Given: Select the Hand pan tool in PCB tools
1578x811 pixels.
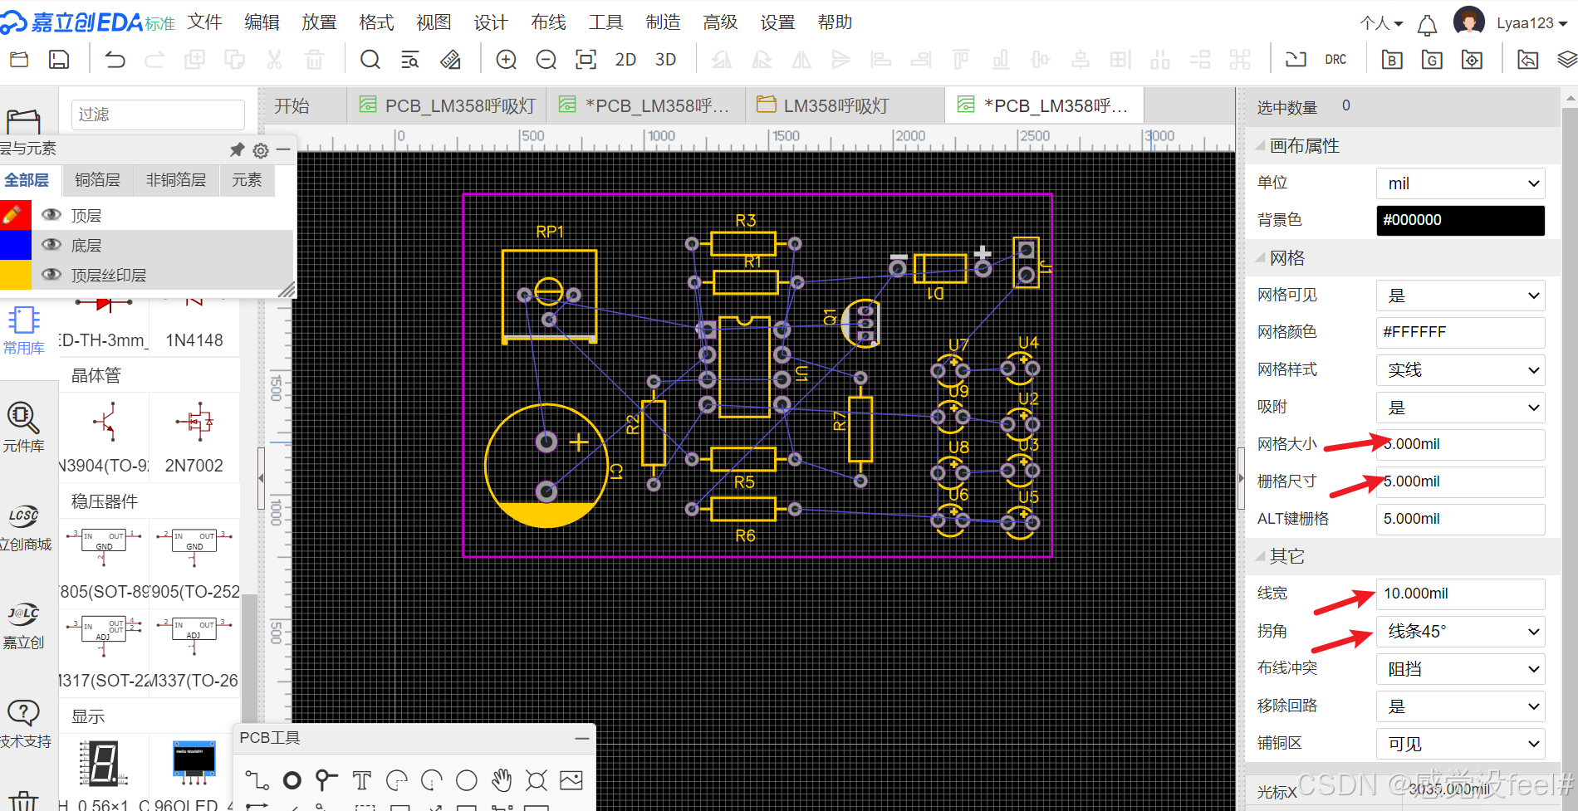Looking at the screenshot, I should coord(502,780).
